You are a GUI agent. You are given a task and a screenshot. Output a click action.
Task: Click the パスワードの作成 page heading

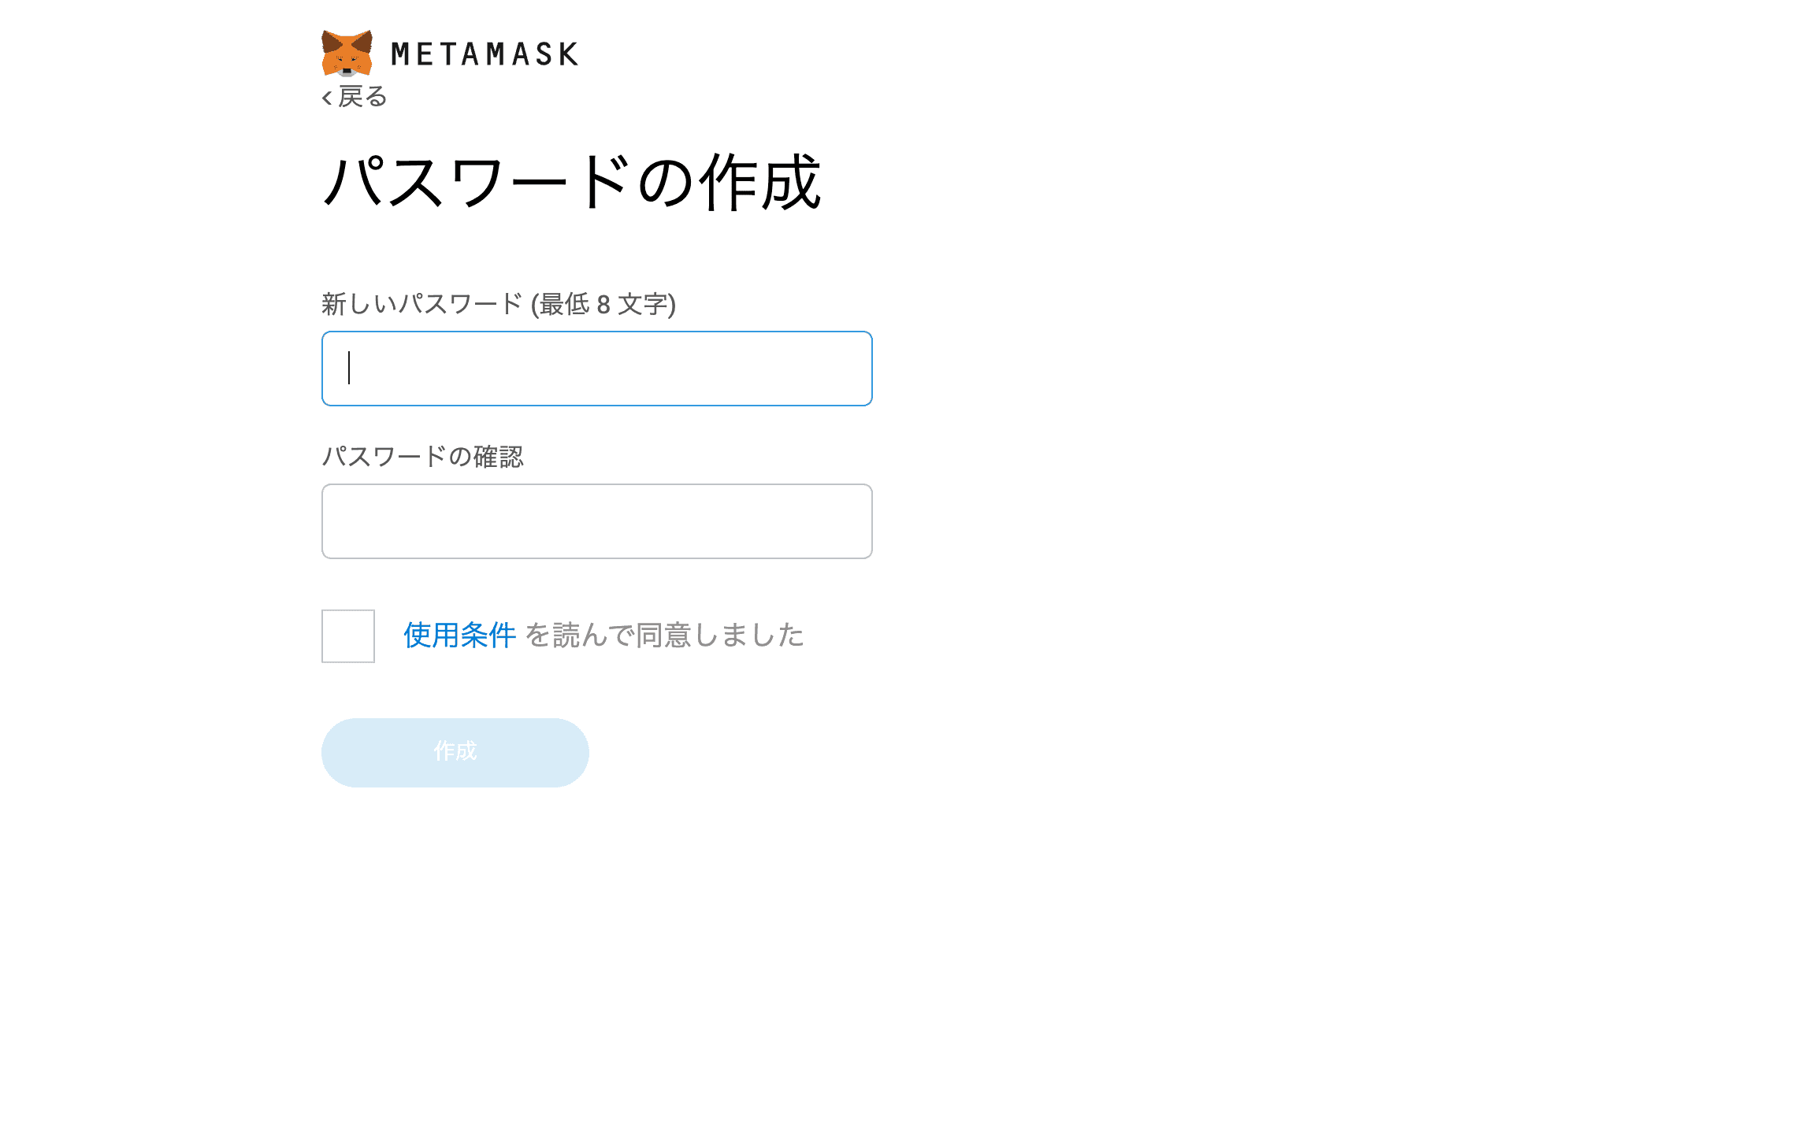tap(572, 183)
